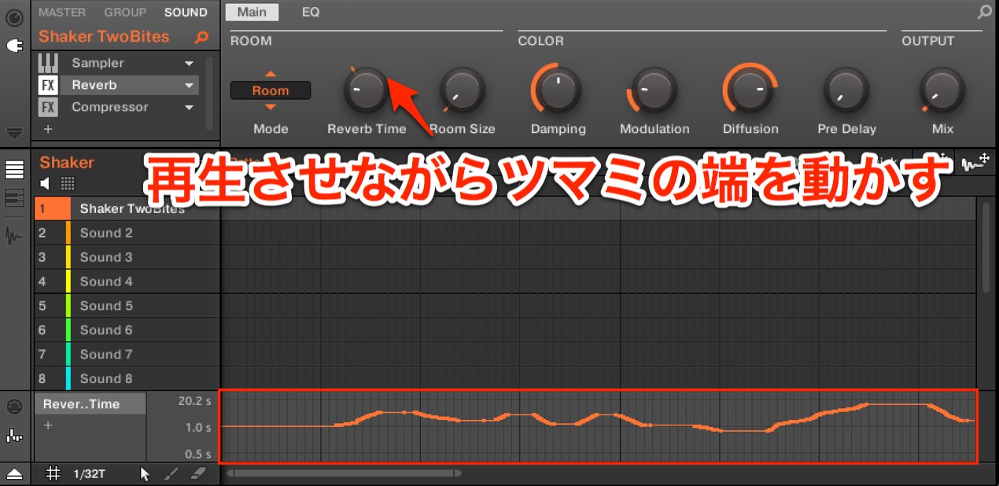Open the Compressor slot dropdown arrow
This screenshot has width=999, height=486.
point(189,107)
